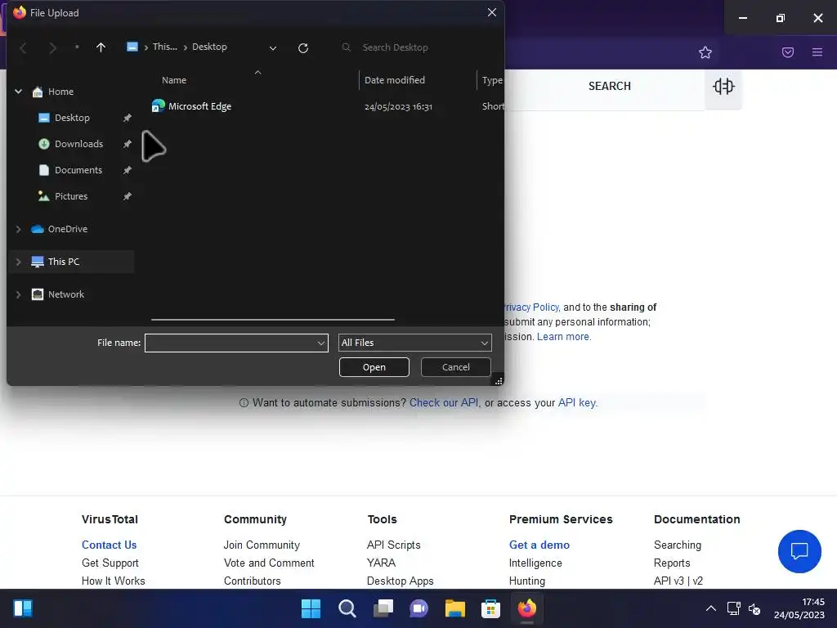Image resolution: width=837 pixels, height=628 pixels.
Task: Open Microsoft Store from taskbar
Action: click(490, 608)
